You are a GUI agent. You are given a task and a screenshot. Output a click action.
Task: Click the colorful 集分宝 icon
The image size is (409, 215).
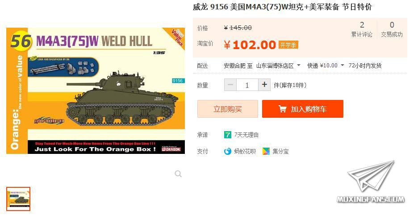pos(266,151)
